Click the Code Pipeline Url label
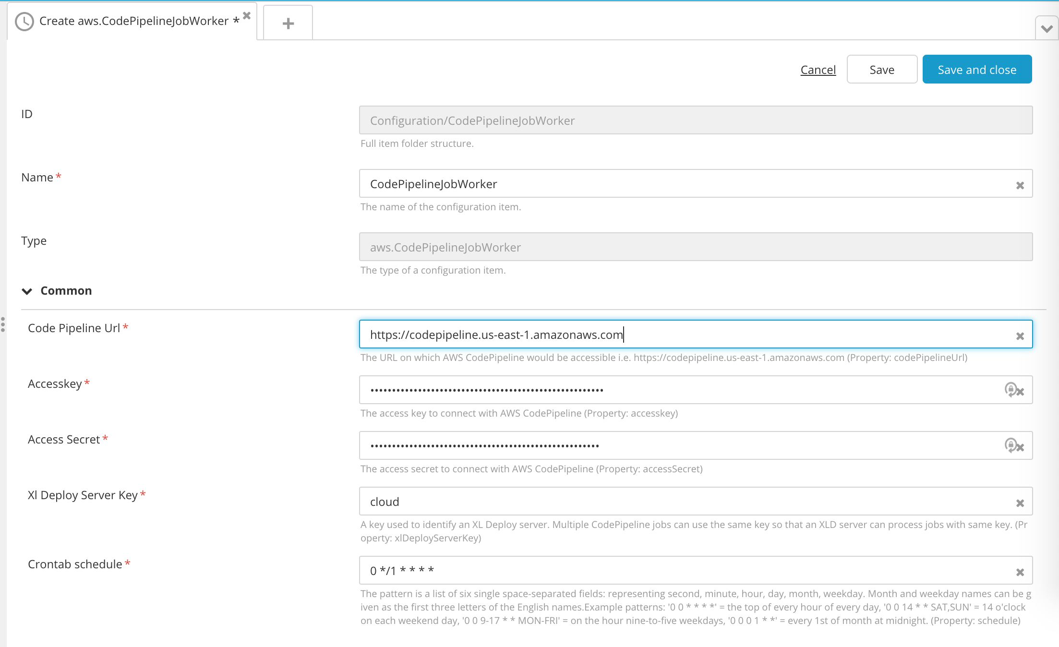This screenshot has height=647, width=1059. [x=74, y=328]
